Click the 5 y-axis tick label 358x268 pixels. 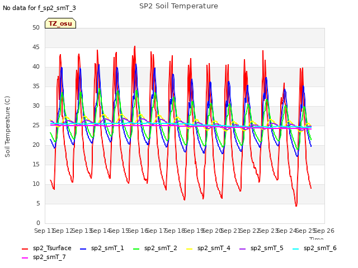(38, 203)
